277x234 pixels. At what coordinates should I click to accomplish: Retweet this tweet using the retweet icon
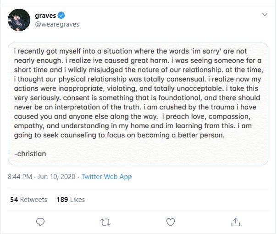(x=105, y=222)
